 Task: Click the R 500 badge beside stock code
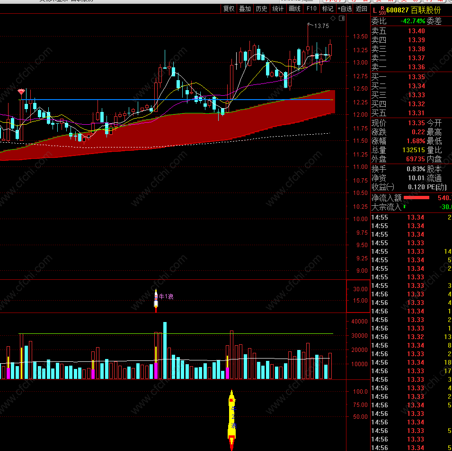click(382, 10)
